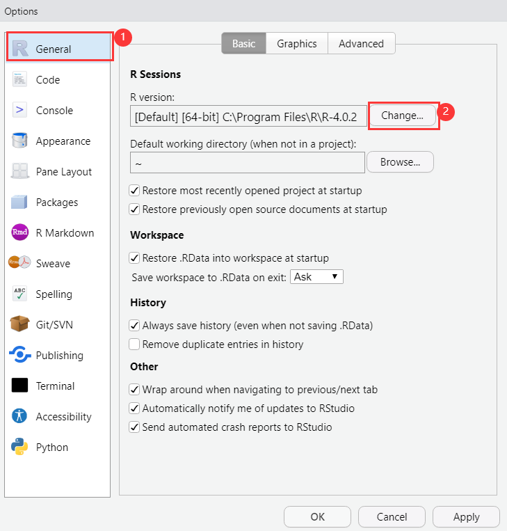Enable Remove duplicate entries in history
507x531 pixels.
(134, 344)
